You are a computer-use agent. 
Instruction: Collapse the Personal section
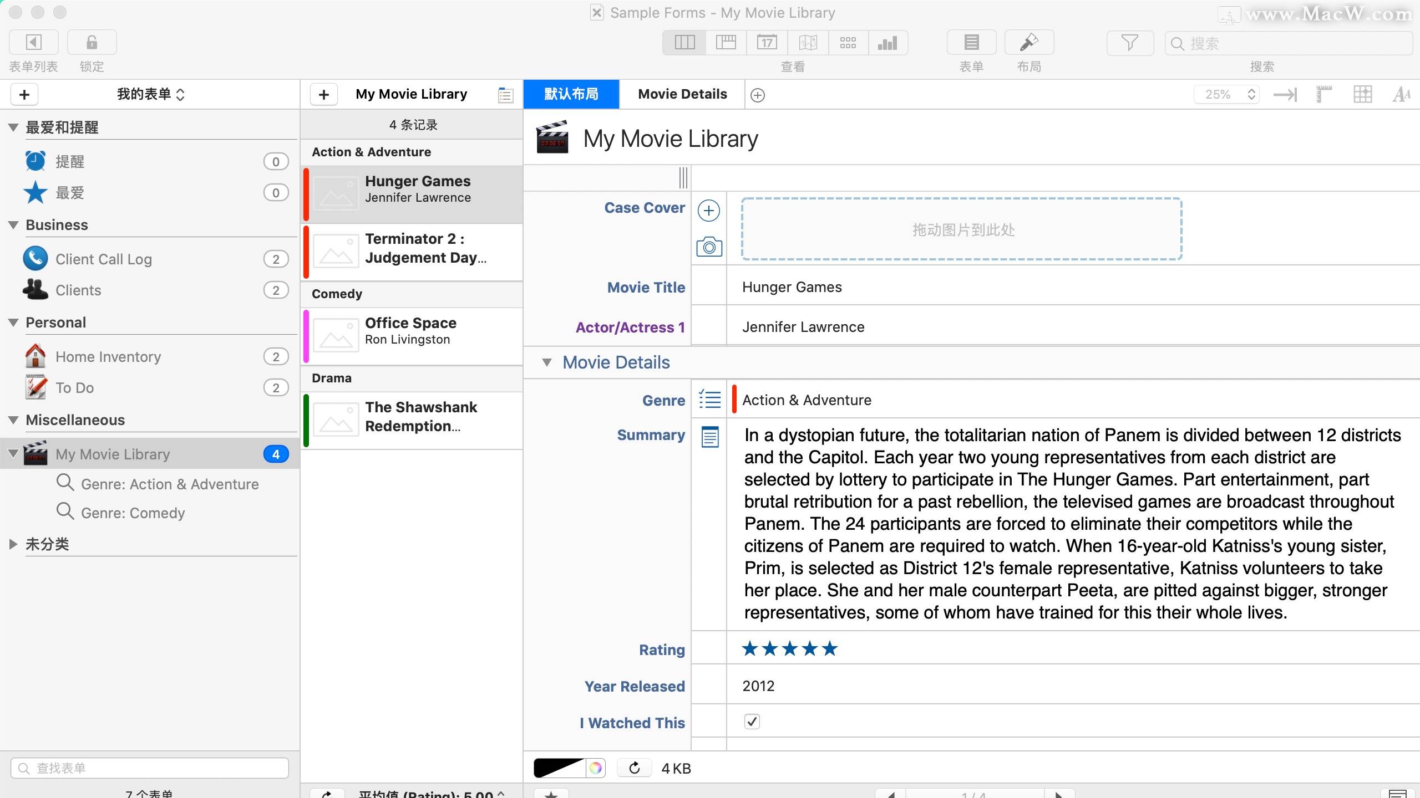(x=14, y=323)
